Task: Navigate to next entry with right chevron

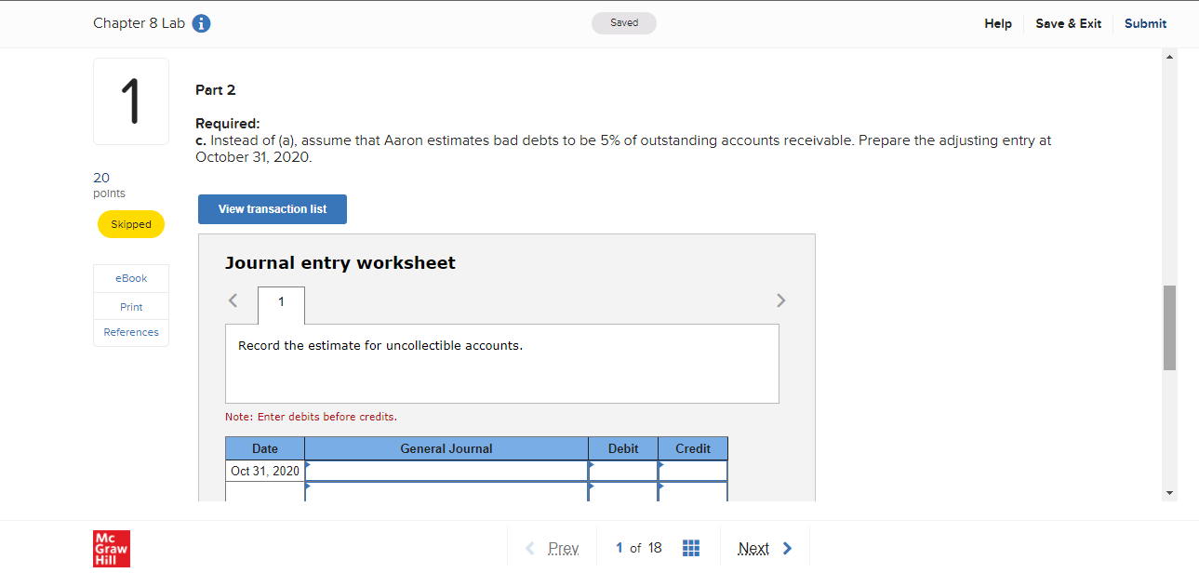Action: (x=780, y=300)
